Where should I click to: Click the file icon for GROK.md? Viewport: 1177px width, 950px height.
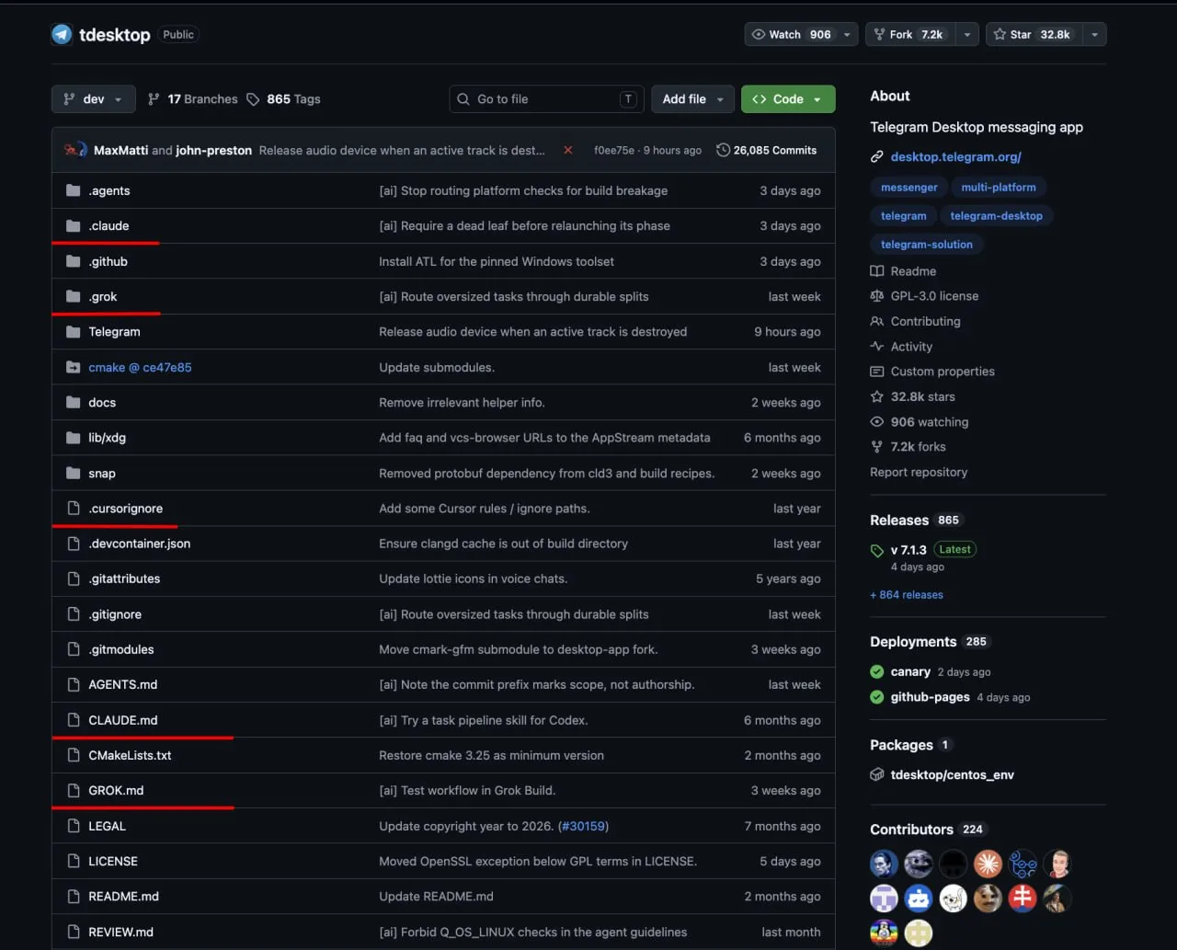[x=74, y=791]
